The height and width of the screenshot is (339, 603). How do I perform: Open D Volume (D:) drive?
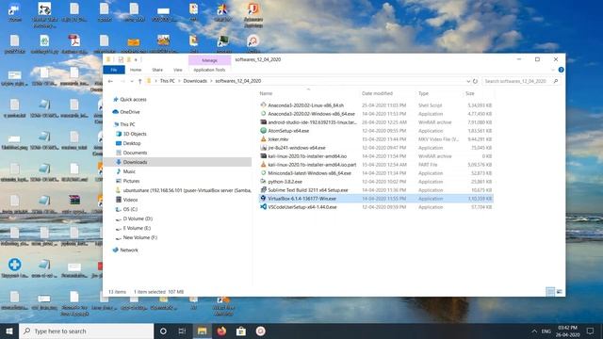pyautogui.click(x=138, y=218)
